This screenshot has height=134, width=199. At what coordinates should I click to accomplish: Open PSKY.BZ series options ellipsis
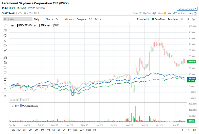click(16, 25)
